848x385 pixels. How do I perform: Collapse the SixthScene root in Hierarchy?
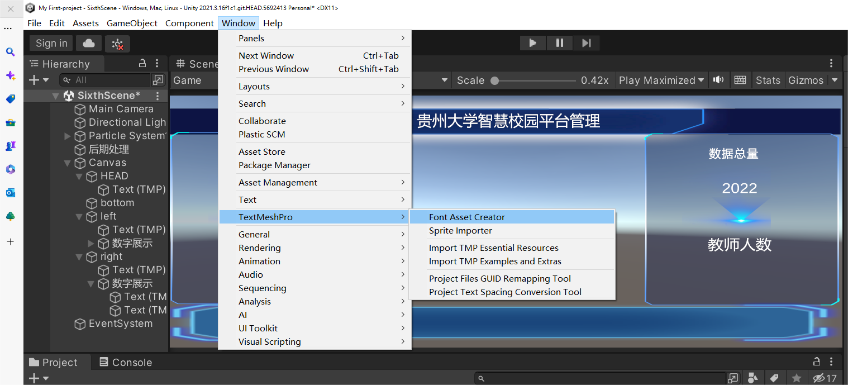tap(55, 96)
